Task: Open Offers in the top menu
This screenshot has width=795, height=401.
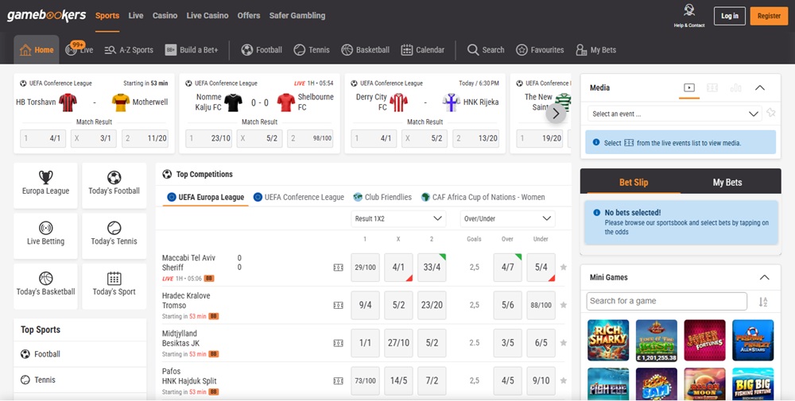Action: [248, 16]
